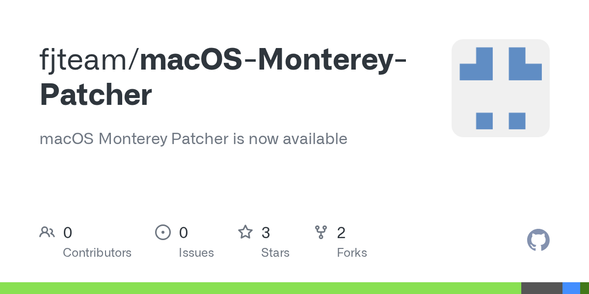Select the contributors count 0
Image resolution: width=589 pixels, height=294 pixels.
point(68,233)
